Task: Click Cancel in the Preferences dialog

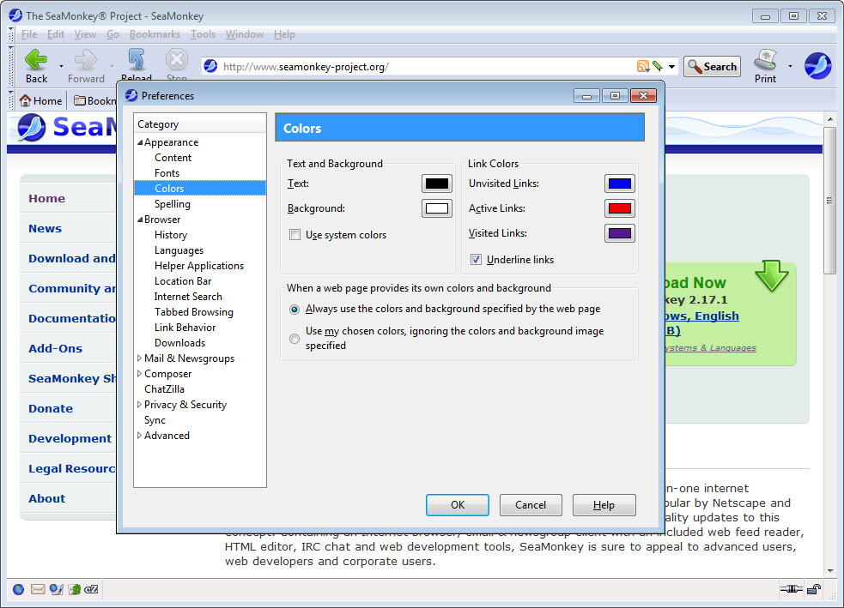Action: point(531,505)
